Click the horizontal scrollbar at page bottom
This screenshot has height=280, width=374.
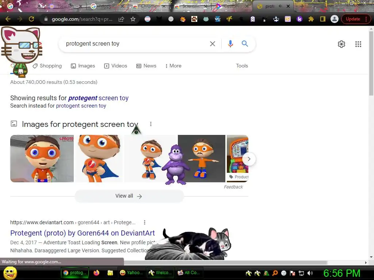click(225, 262)
